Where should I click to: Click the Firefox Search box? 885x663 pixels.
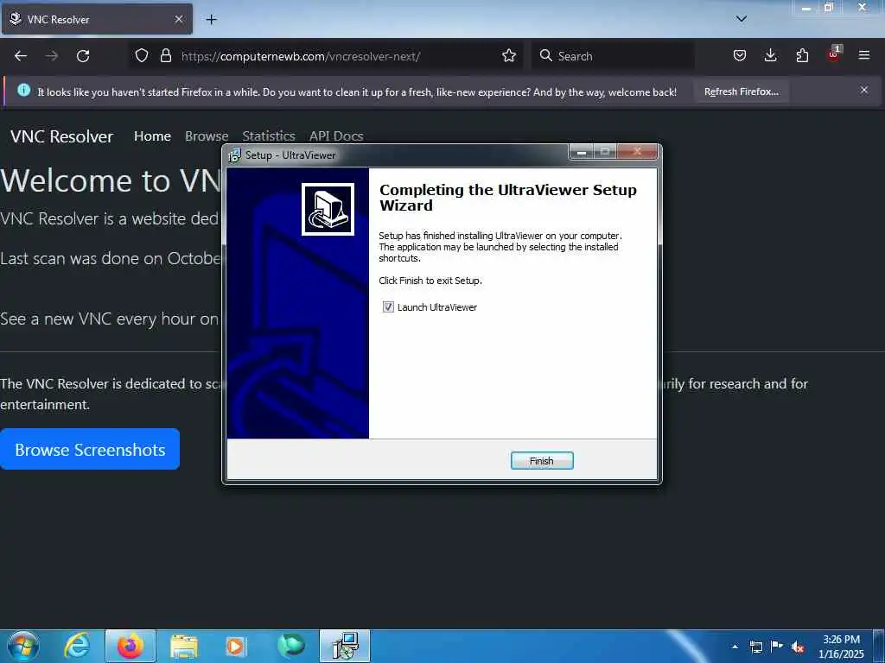pyautogui.click(x=613, y=56)
